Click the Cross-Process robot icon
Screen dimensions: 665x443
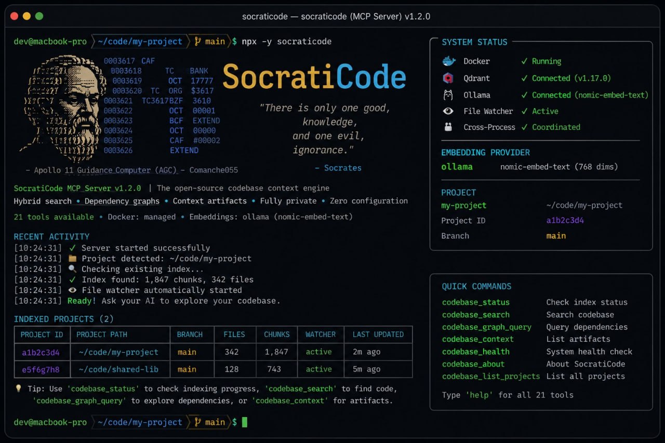tap(448, 127)
